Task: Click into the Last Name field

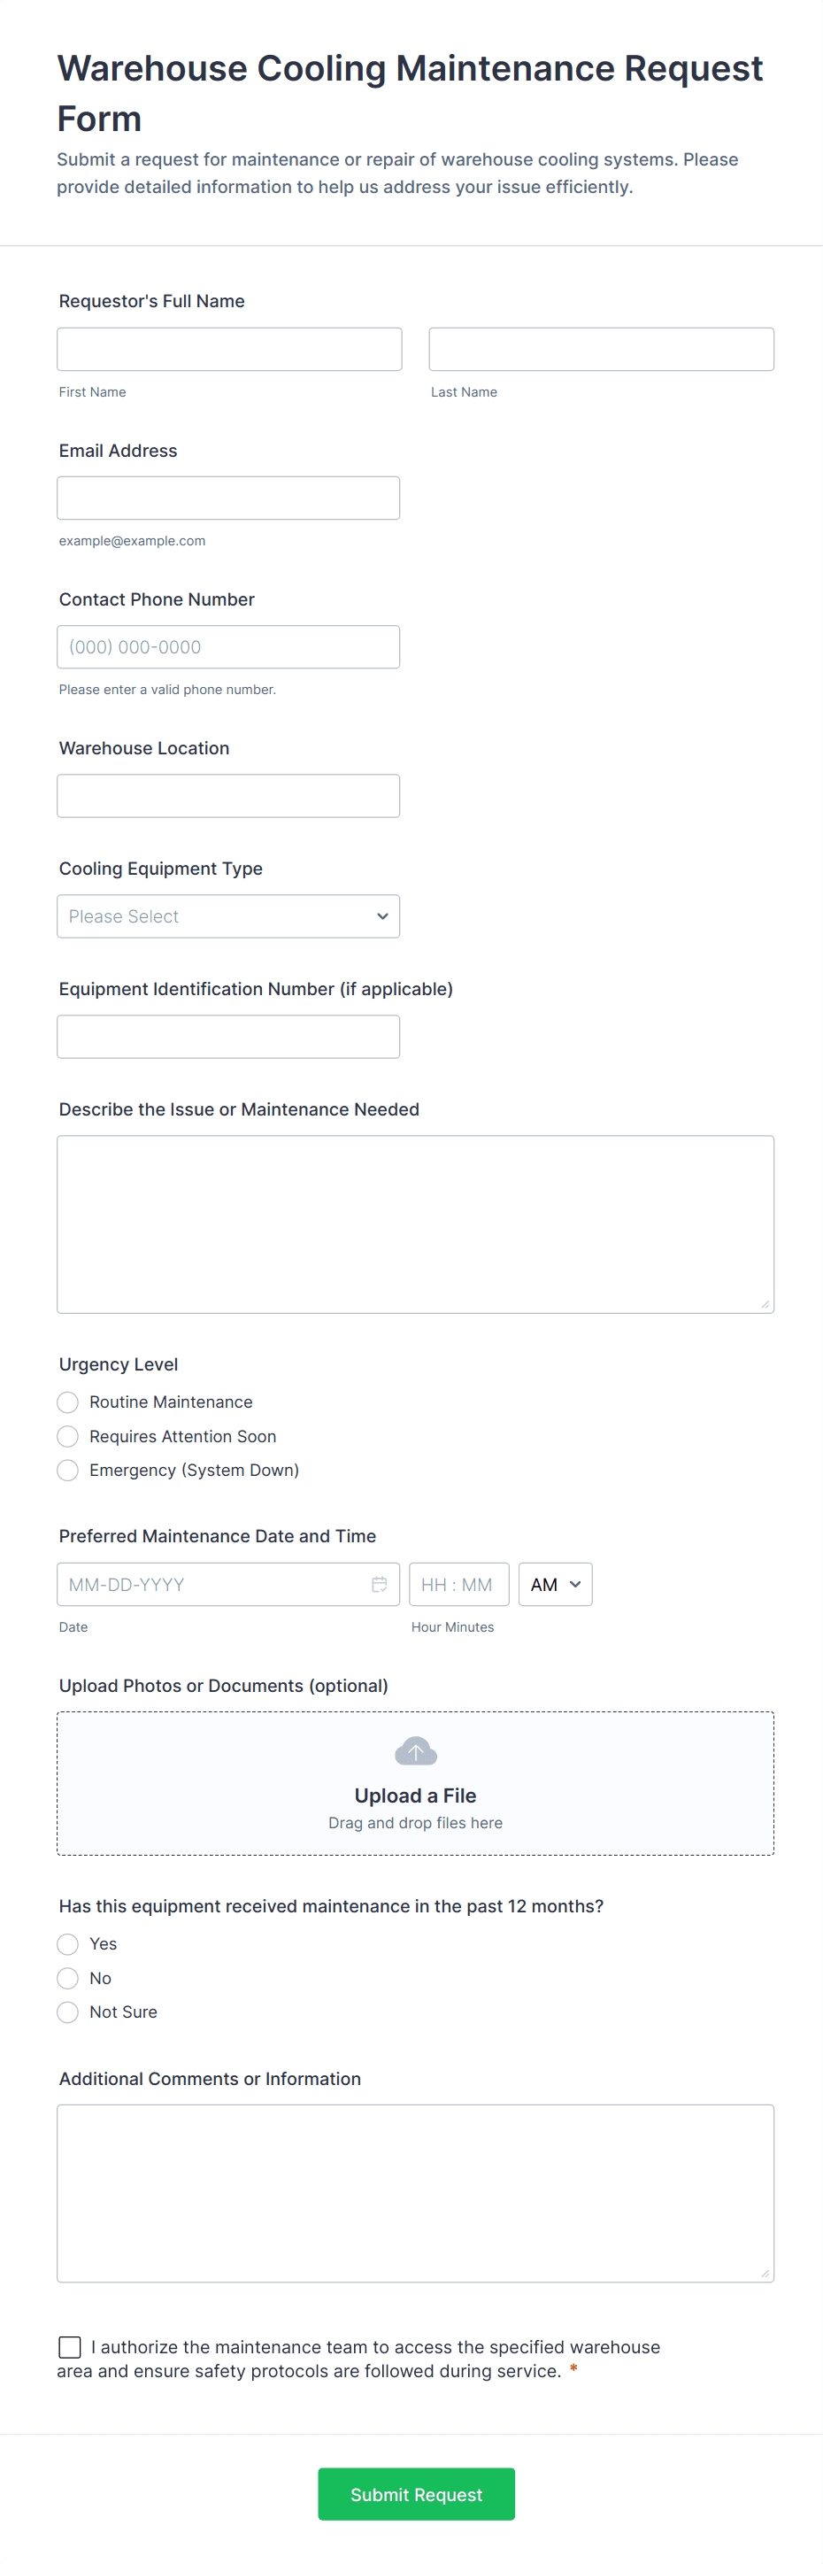Action: (601, 350)
